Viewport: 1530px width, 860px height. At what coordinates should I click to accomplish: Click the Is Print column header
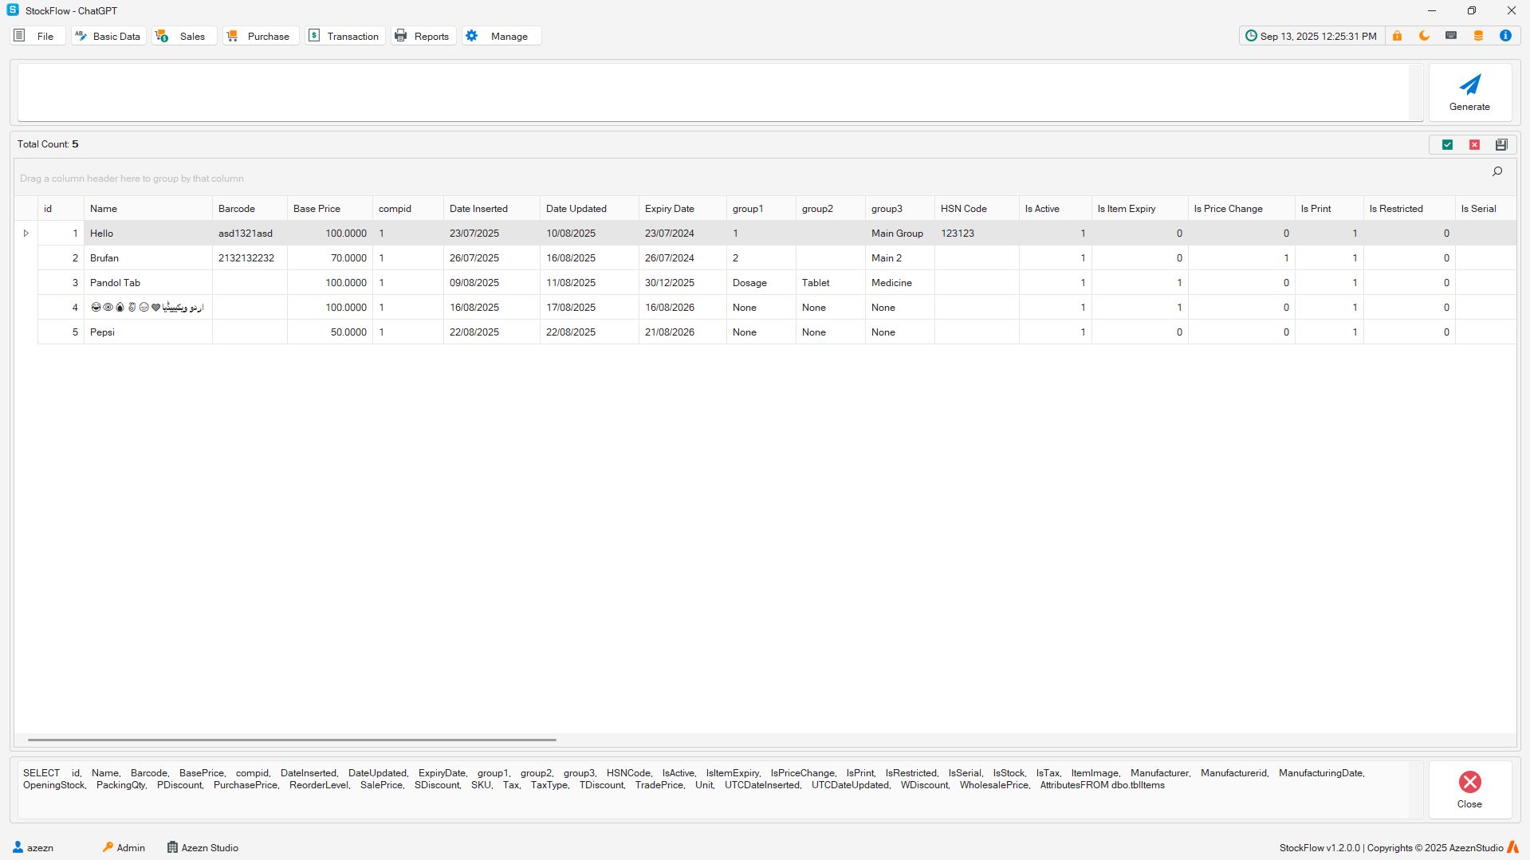tap(1329, 209)
